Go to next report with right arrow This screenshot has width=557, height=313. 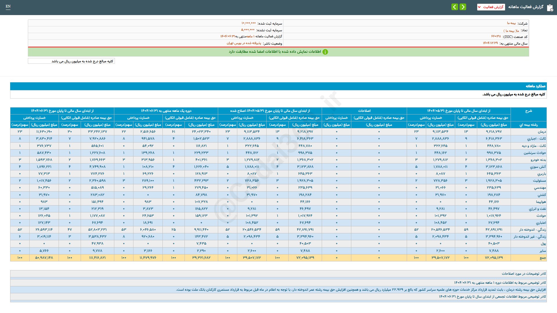[x=463, y=7]
